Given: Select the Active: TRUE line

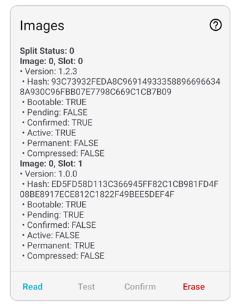Looking at the screenshot, I should 49,133.
